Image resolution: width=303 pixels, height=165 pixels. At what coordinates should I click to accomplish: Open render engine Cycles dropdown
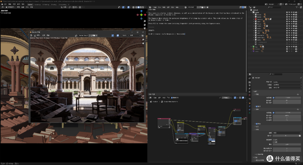(287, 82)
